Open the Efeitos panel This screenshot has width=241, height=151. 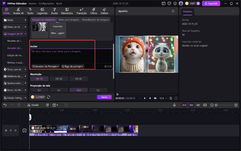pyautogui.click(x=104, y=11)
